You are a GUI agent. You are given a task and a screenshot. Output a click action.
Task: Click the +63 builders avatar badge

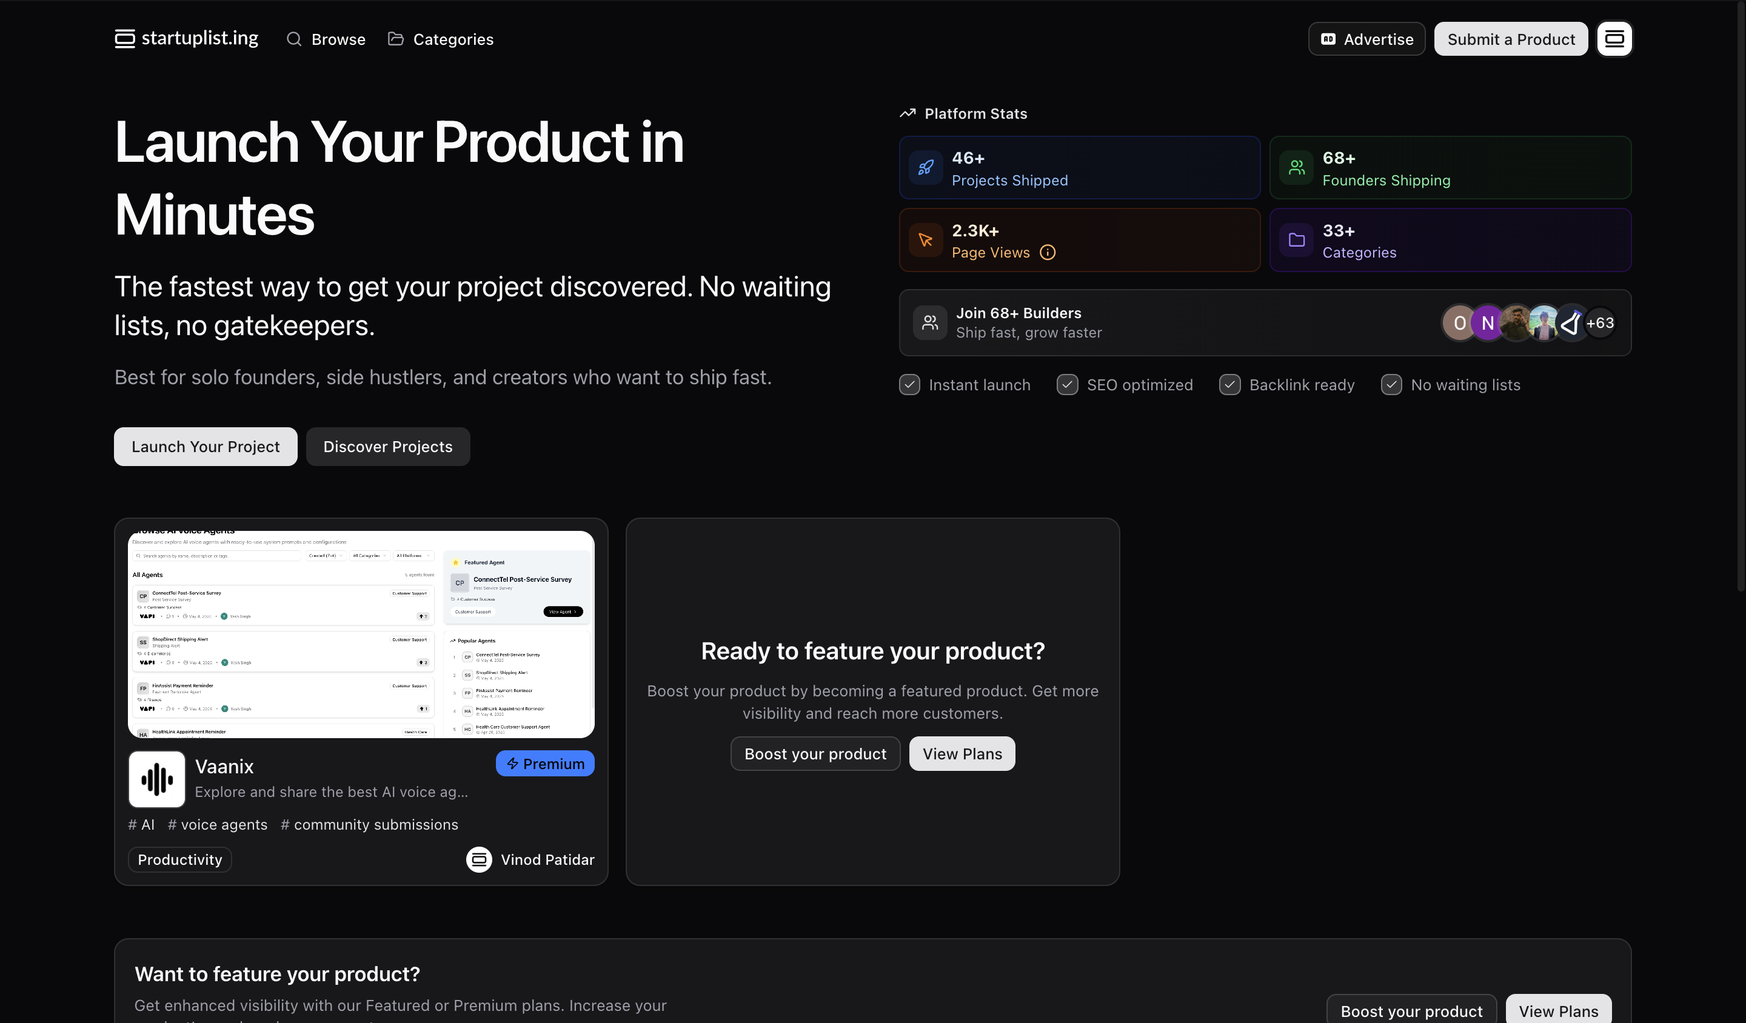(1600, 324)
